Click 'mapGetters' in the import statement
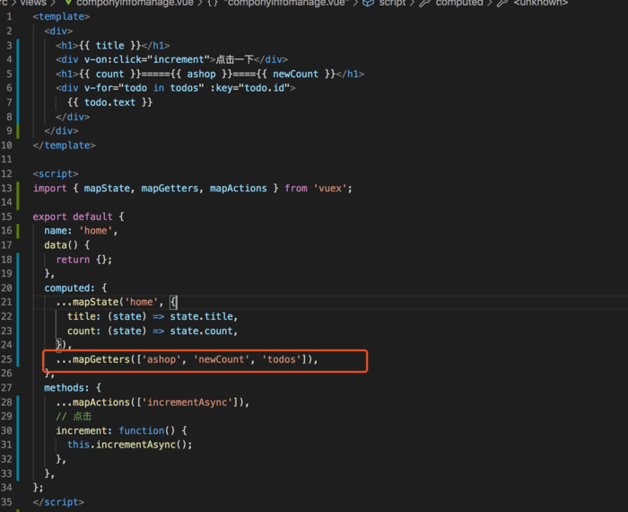Screen dimensions: 628x512 170,188
